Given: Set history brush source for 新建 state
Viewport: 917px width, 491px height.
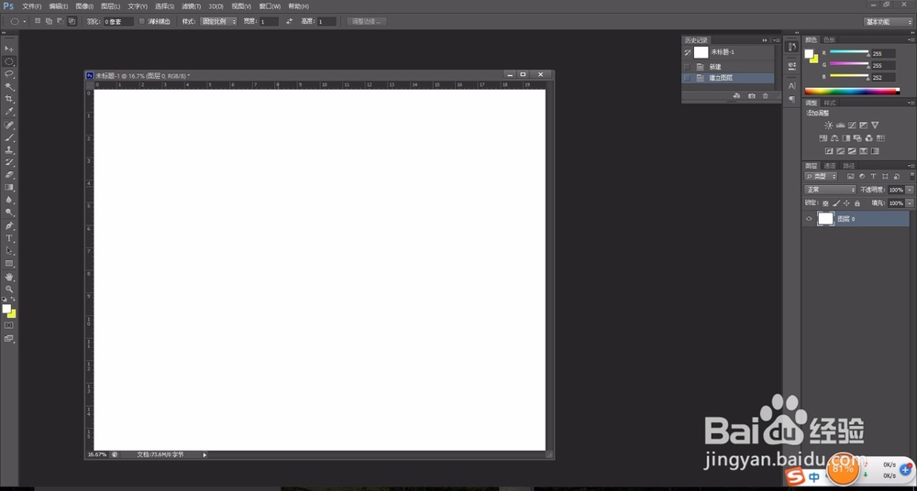Looking at the screenshot, I should (x=687, y=67).
